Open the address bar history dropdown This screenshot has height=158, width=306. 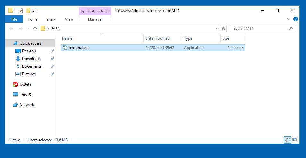pos(217,29)
